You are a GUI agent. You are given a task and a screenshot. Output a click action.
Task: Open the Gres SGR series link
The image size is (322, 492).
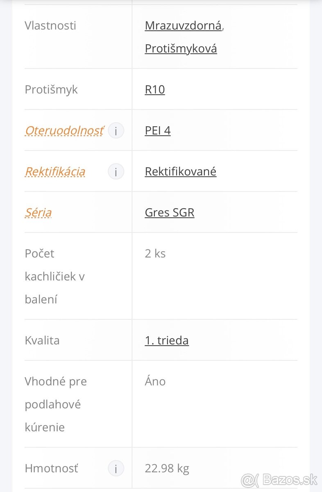tap(169, 212)
